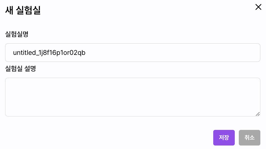Click the blank area of the description box
This screenshot has height=149, width=266.
coord(133,97)
